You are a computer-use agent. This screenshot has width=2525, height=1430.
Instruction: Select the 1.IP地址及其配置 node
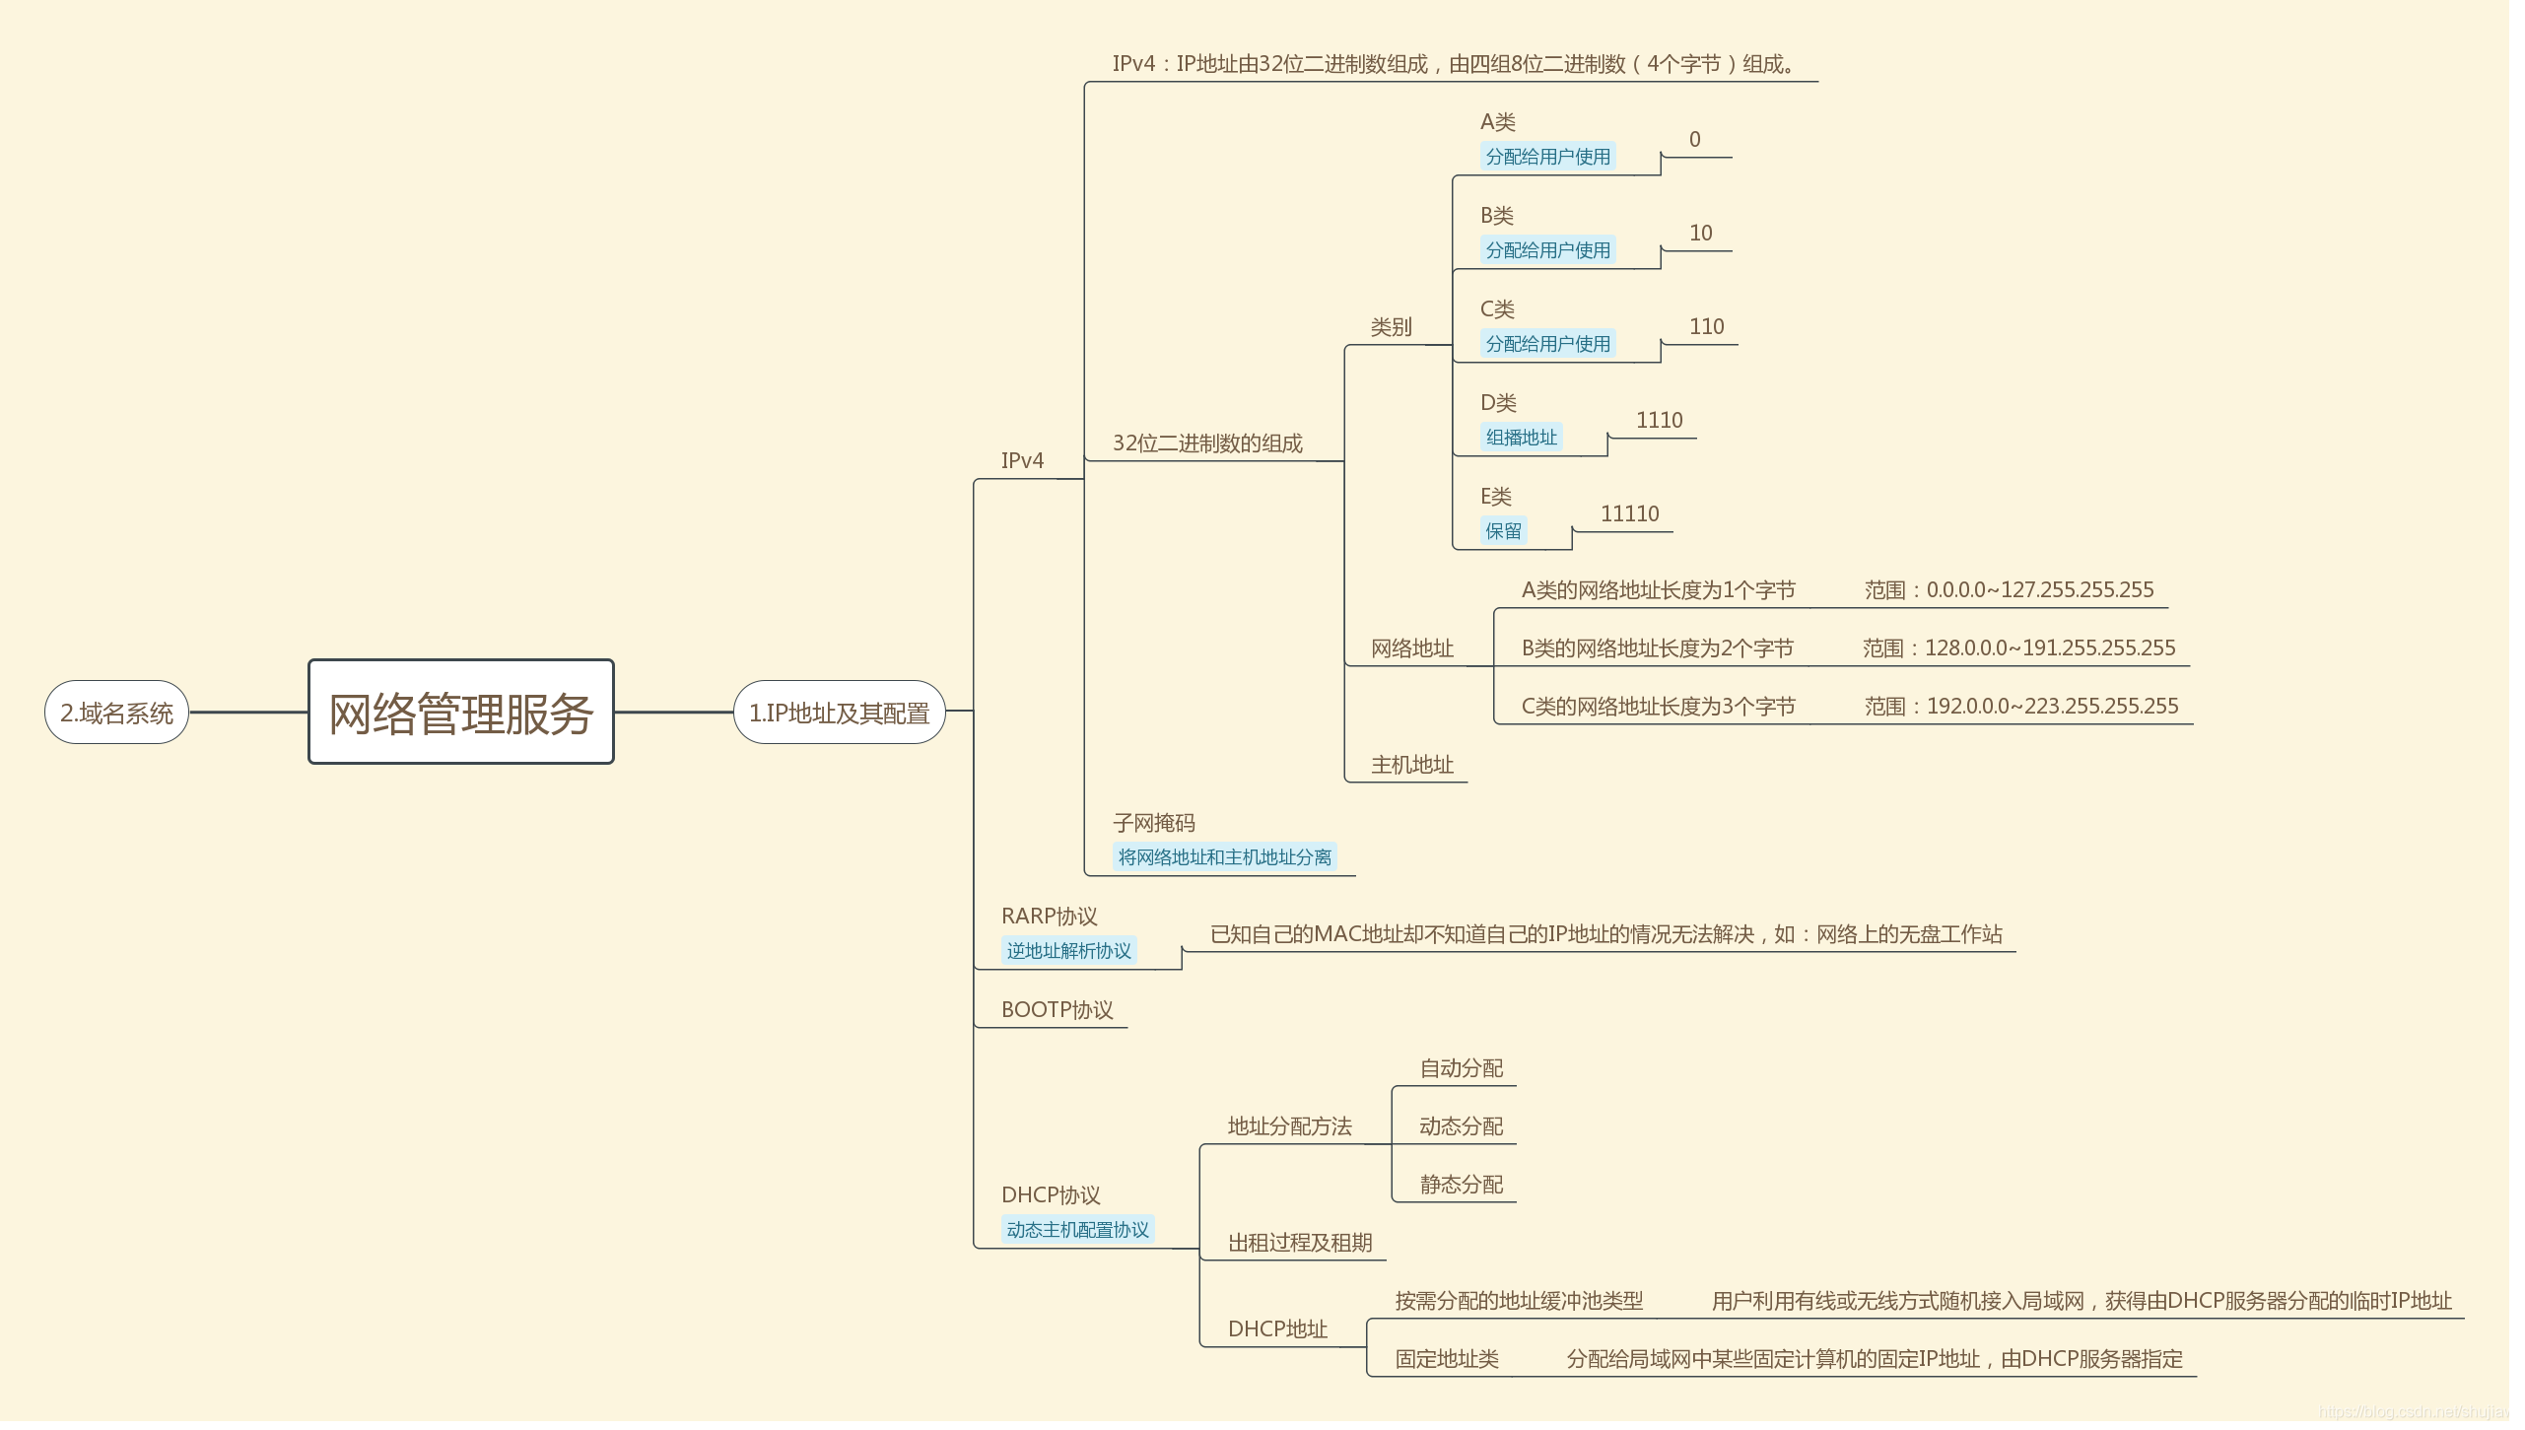[x=840, y=713]
